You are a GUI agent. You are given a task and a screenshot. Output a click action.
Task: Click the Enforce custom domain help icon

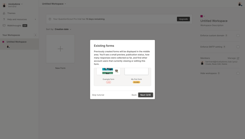tap(226, 35)
